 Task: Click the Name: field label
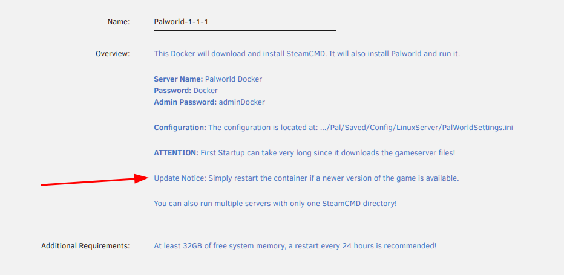[119, 22]
